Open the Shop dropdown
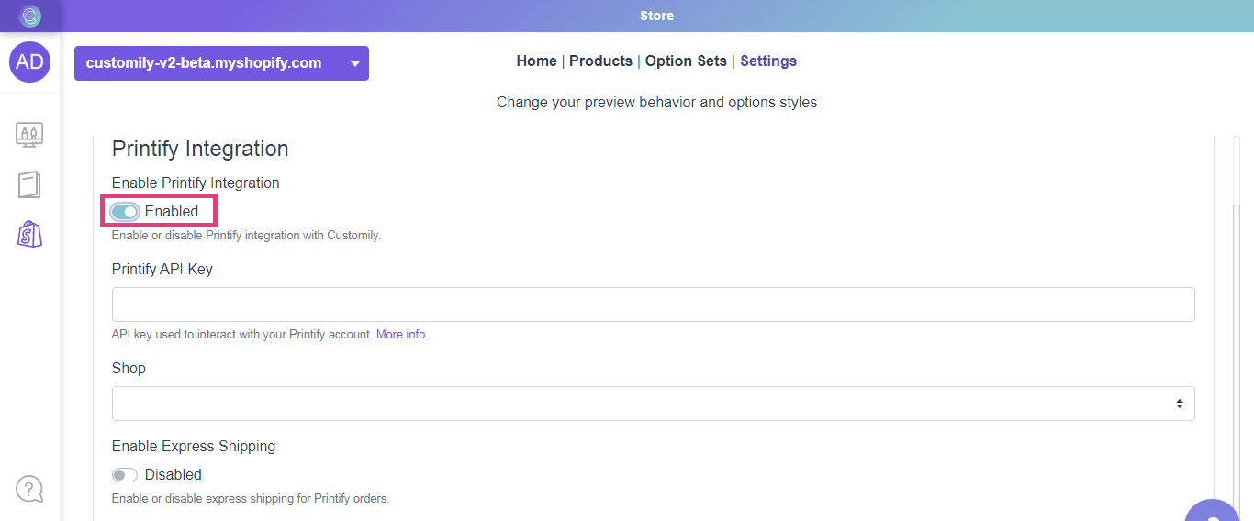The width and height of the screenshot is (1254, 521). (x=653, y=404)
